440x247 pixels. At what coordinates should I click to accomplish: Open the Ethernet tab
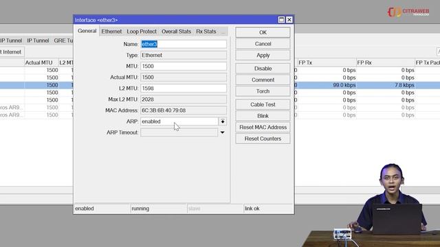[x=111, y=32]
